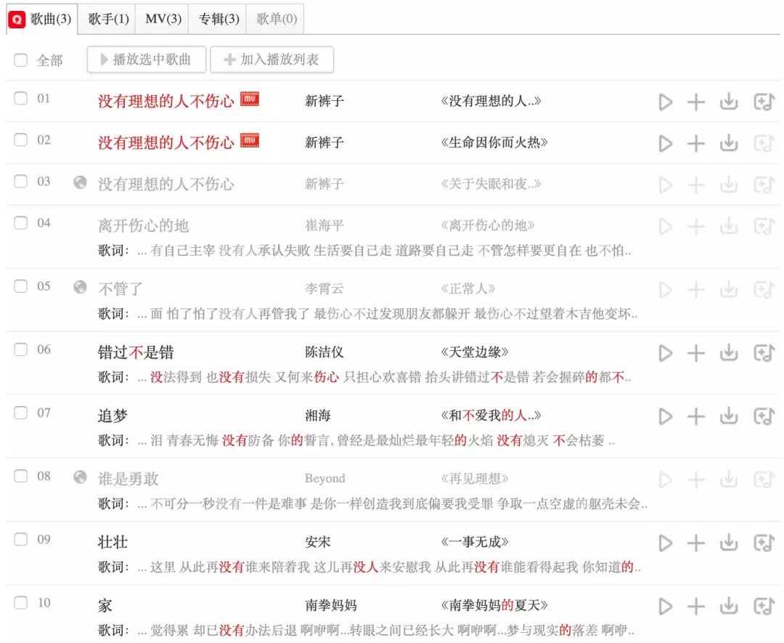This screenshot has width=784, height=643.
Task: Open album 《南拳妈妈的夏天》
Action: 494,605
